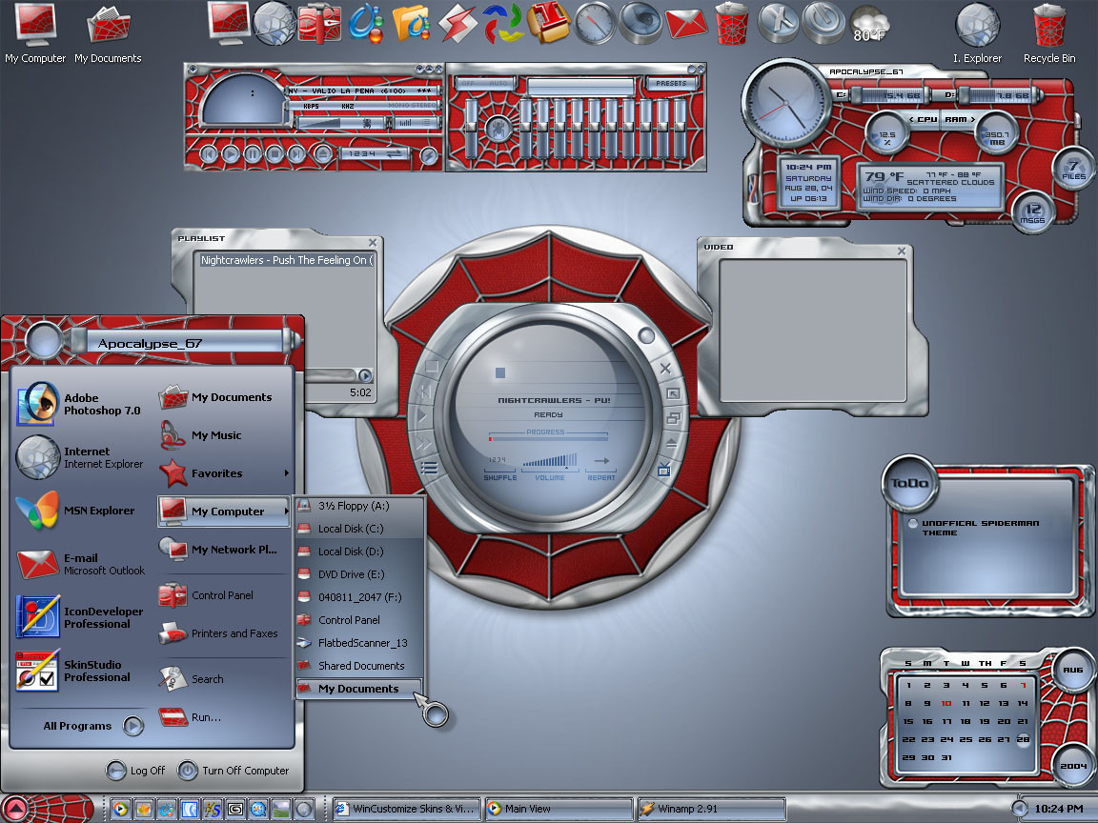Click the Log Off button
Screen dimensions: 1098x823
click(x=136, y=771)
